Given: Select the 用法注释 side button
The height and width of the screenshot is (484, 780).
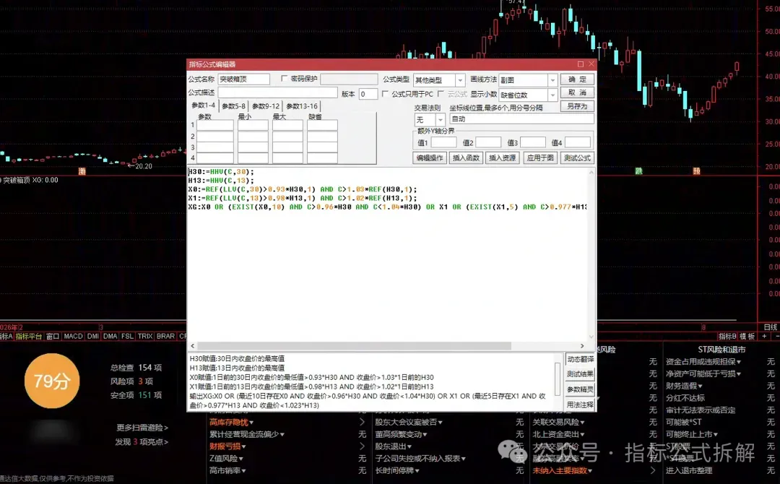Looking at the screenshot, I should pos(580,405).
